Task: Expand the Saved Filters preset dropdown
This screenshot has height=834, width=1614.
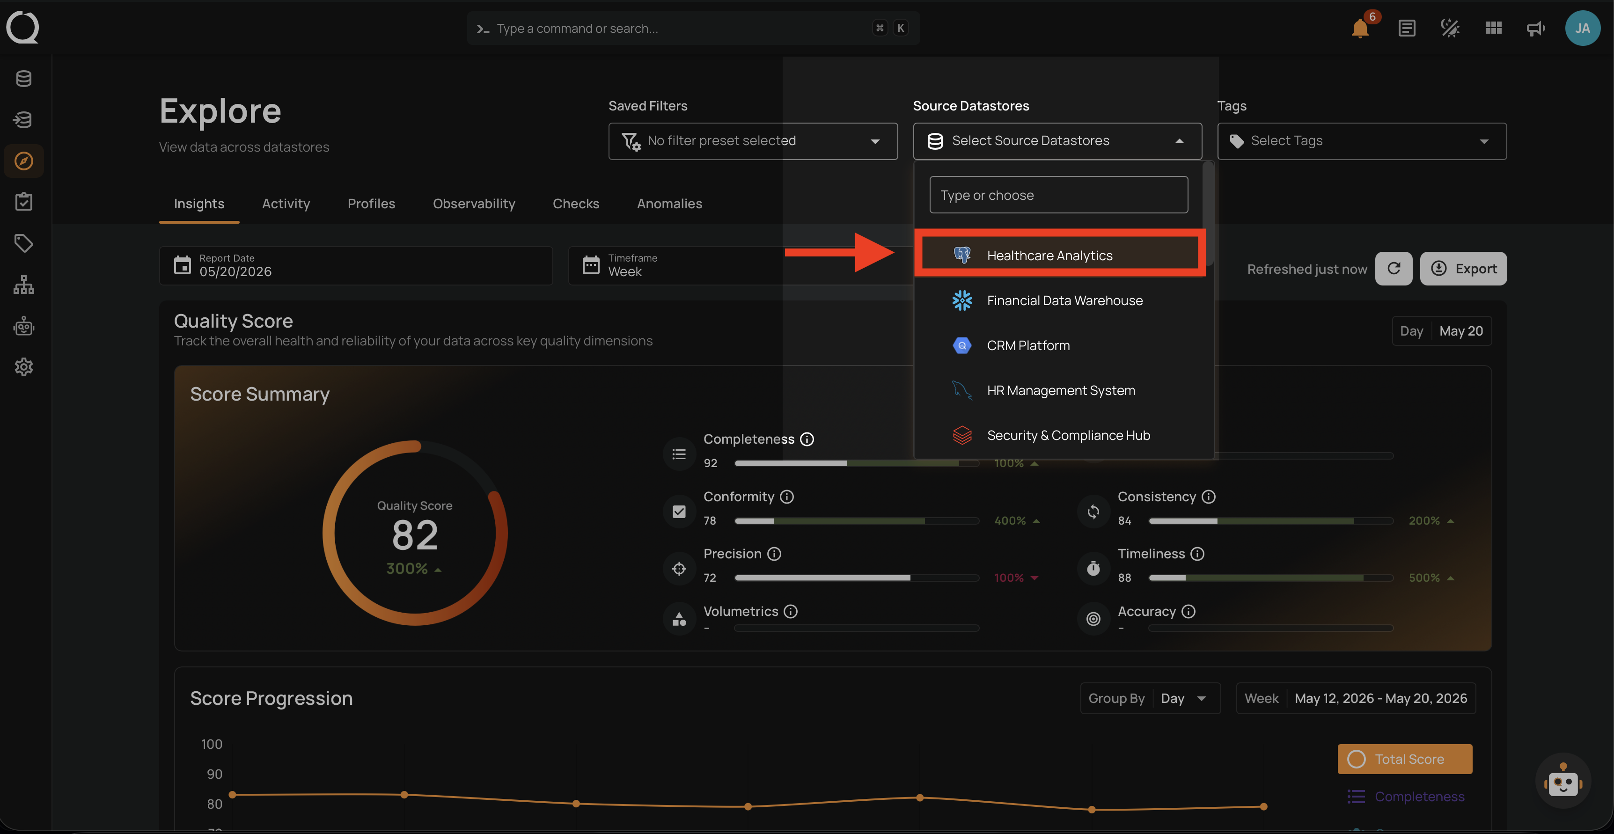Action: coord(753,141)
